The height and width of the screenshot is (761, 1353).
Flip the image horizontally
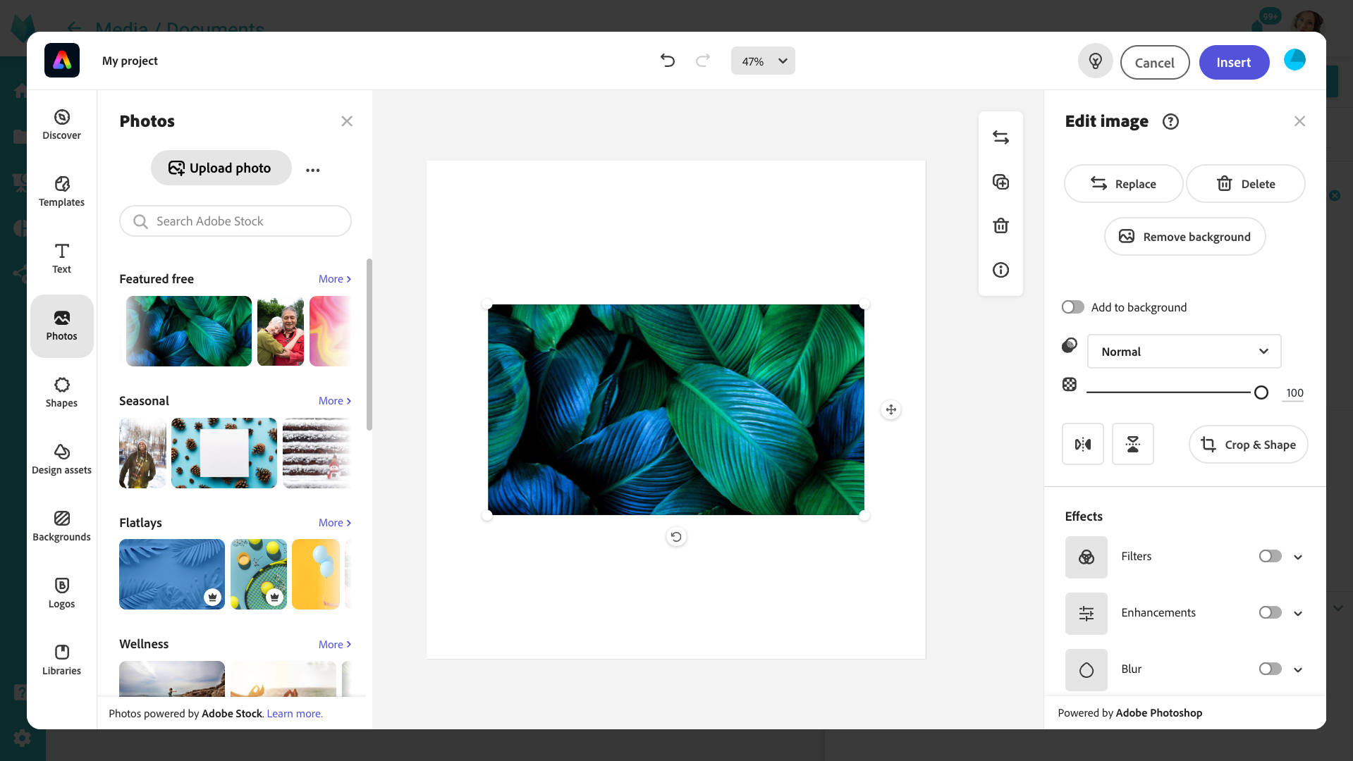[x=1083, y=444]
